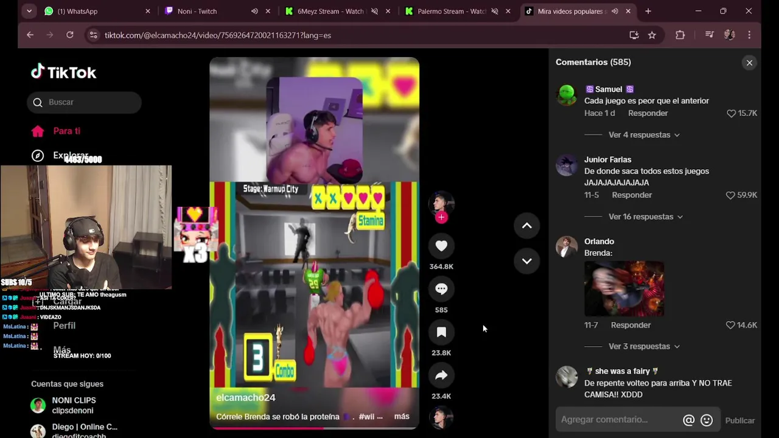The width and height of the screenshot is (779, 438).
Task: Close the WhatsApp tab
Action: click(147, 11)
